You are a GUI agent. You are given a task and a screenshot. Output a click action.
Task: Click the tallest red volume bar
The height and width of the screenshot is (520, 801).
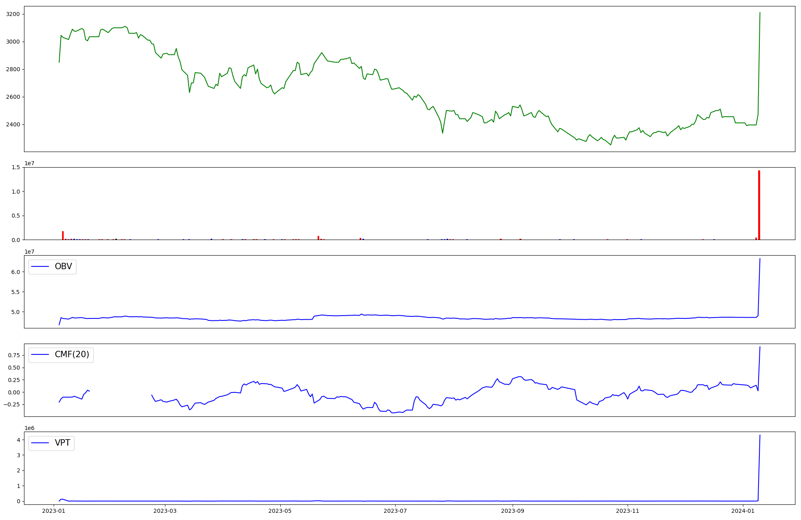coord(759,205)
